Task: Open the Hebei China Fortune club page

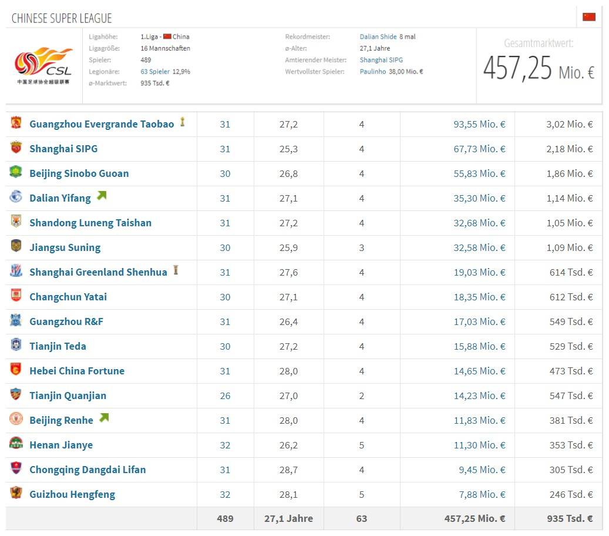Action: click(77, 371)
